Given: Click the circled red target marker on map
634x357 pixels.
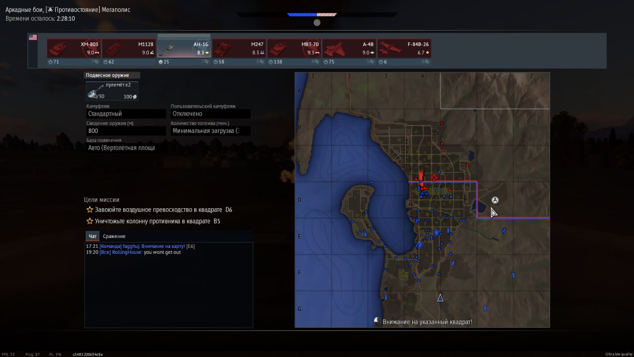Looking at the screenshot, I should point(434,178).
